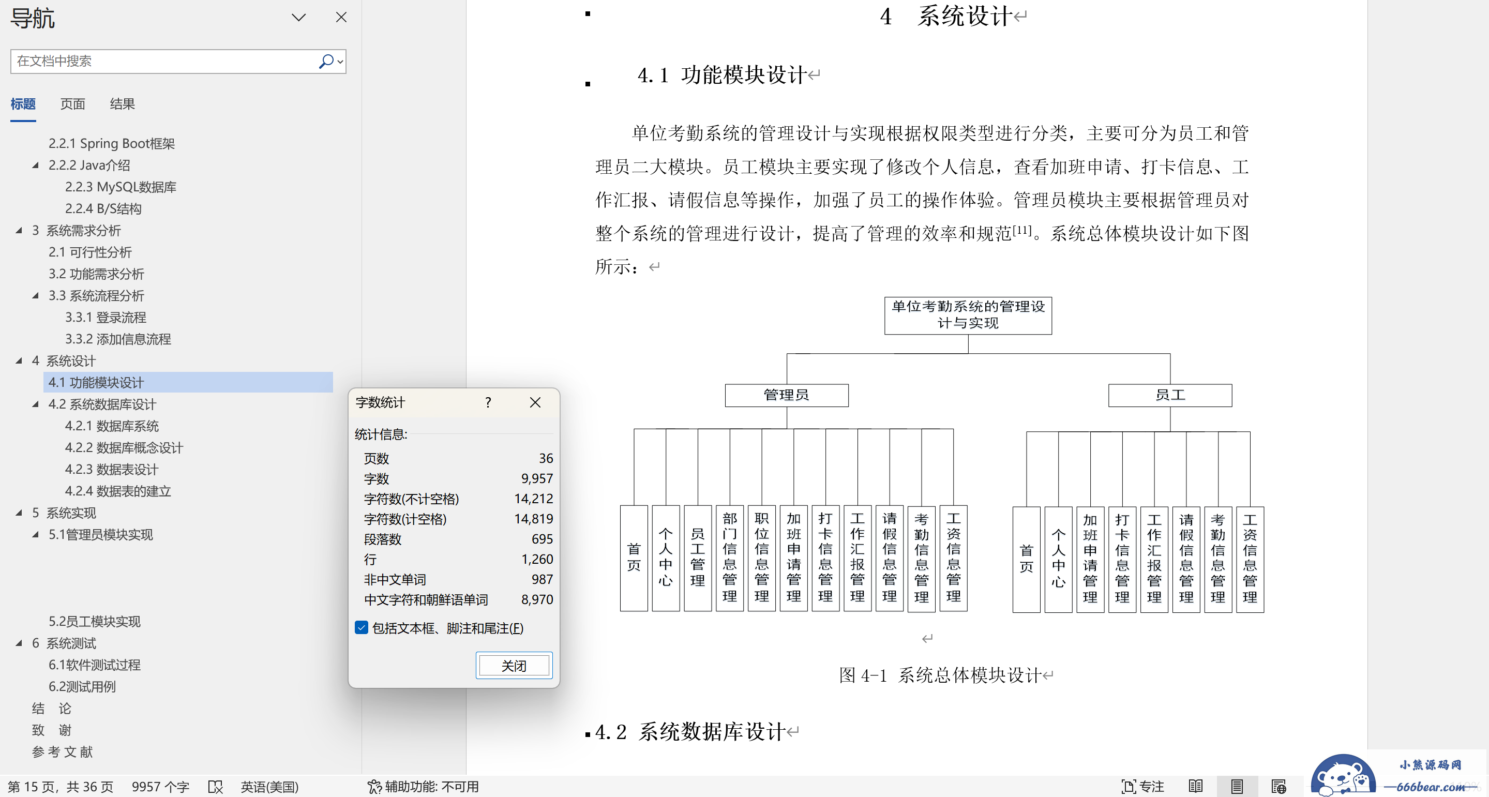1489x797 pixels.
Task: Select heading 4.1 功能模块设计
Action: coord(188,383)
